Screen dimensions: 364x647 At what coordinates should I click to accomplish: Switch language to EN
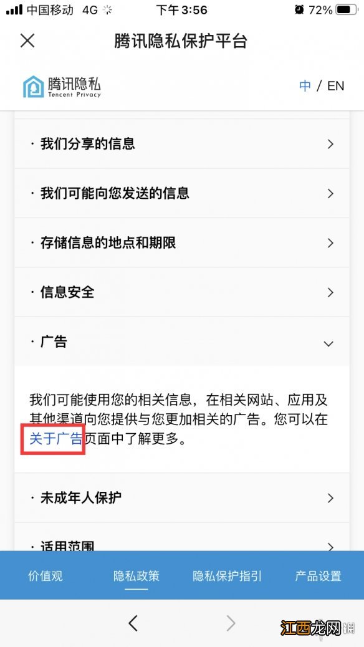335,86
